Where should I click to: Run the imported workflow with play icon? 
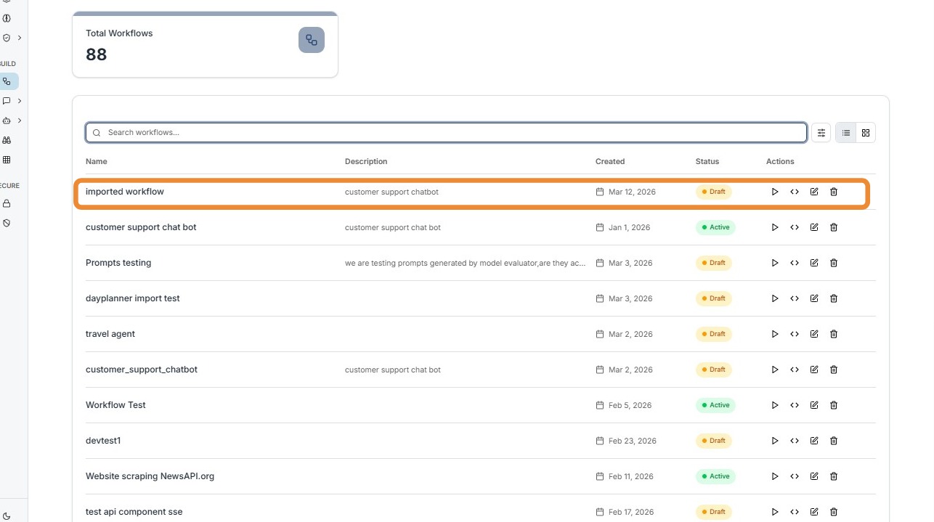(775, 192)
